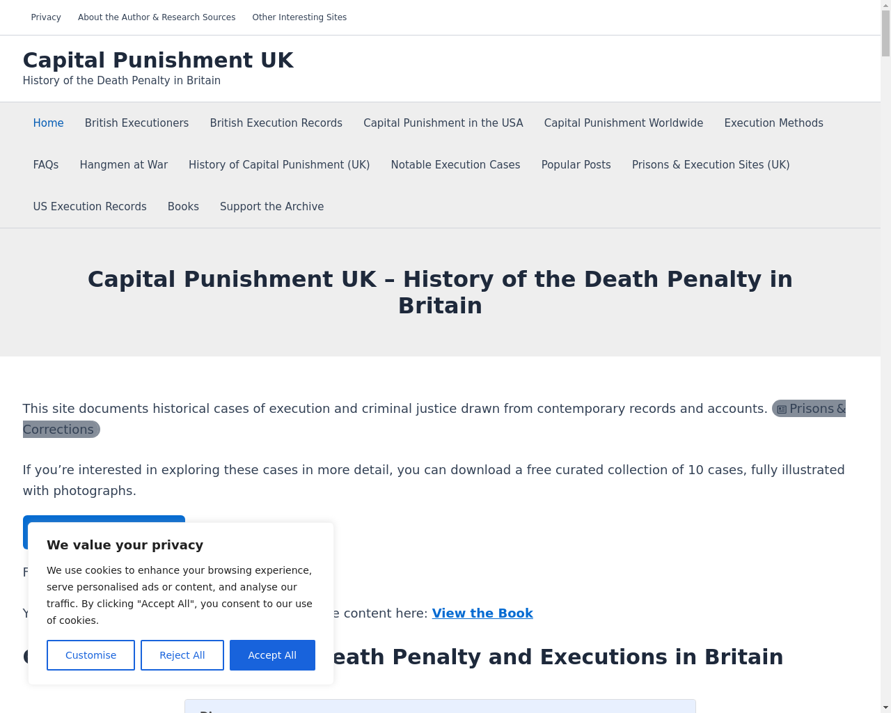This screenshot has width=891, height=713.
Task: Select Notable Execution Cases
Action: (455, 165)
